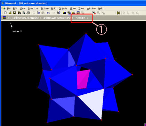Screen dimensions: 146x126
Task: Undo the last action with the toolbar arrow
Action: point(49,13)
